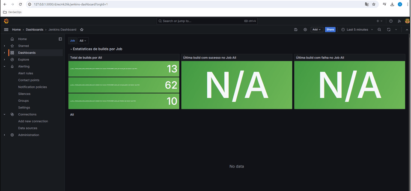
Task: Click the Alerting bell icon in sidebar
Action: pyautogui.click(x=12, y=67)
